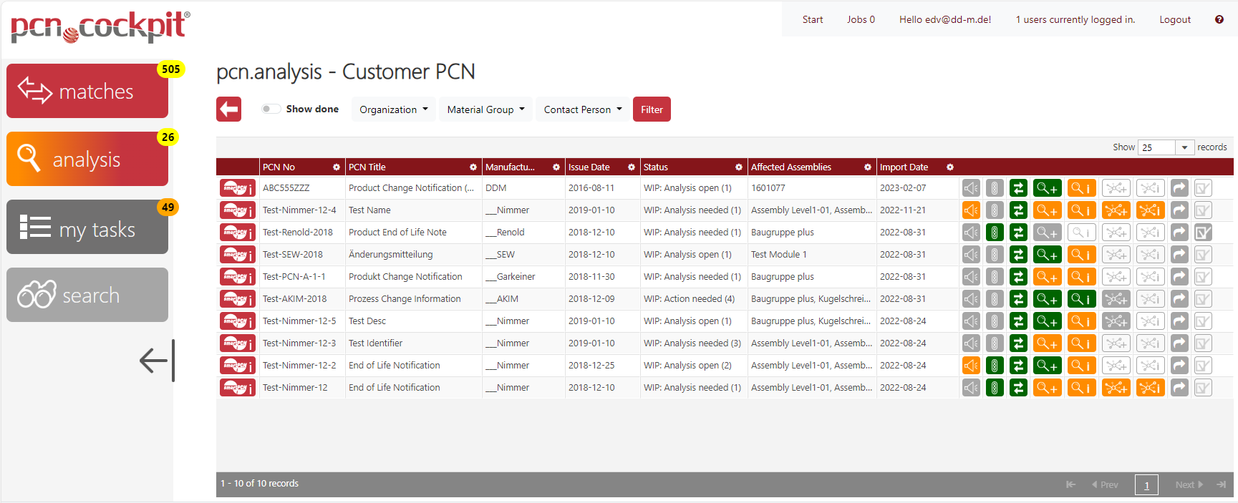Click orange megaphone icon in Test-Nimmer-12-2 row
This screenshot has width=1238, height=503.
[971, 366]
